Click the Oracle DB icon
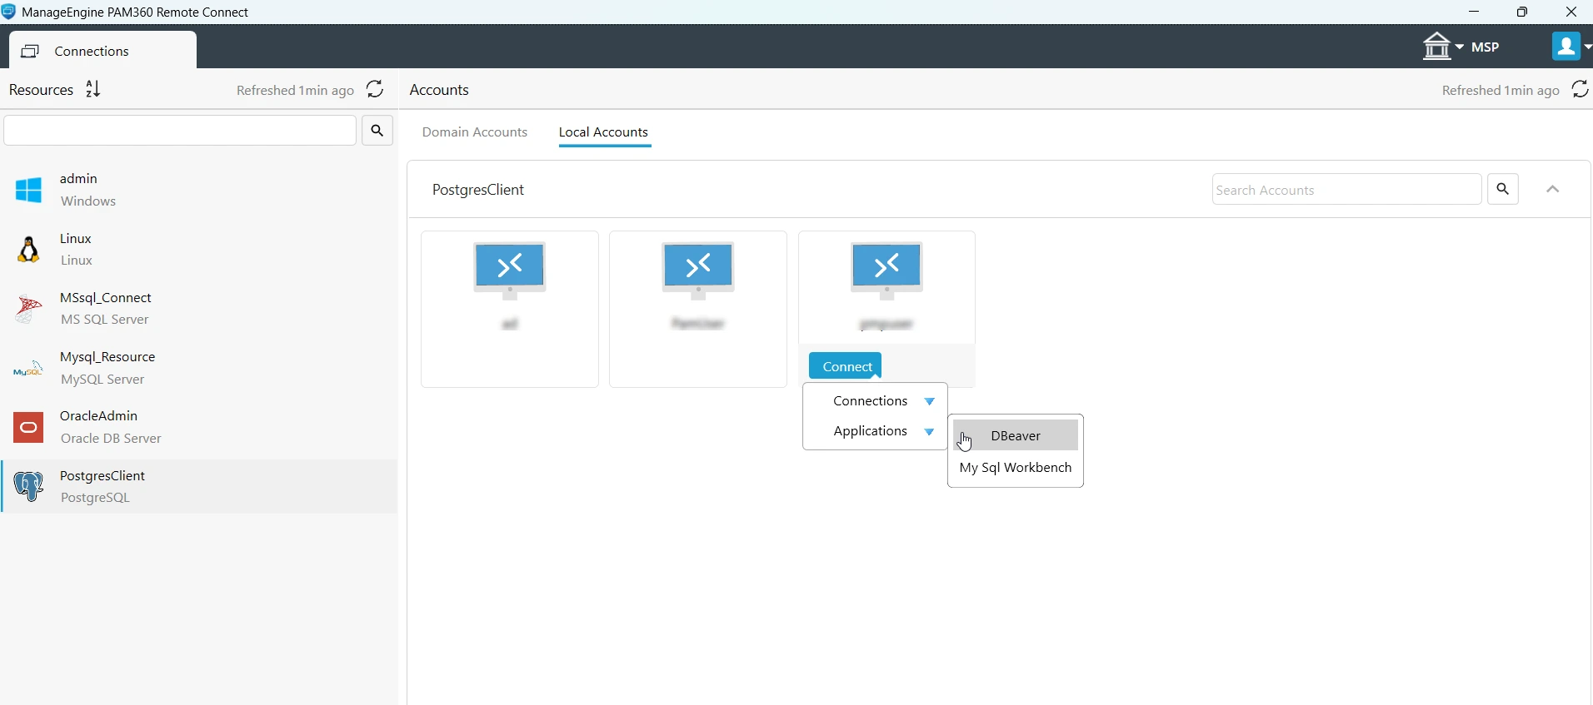Viewport: 1593px width, 705px height. (x=28, y=427)
